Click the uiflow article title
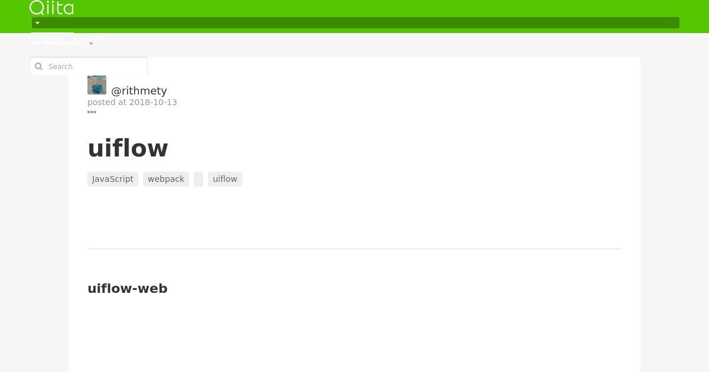This screenshot has width=709, height=372. click(128, 148)
